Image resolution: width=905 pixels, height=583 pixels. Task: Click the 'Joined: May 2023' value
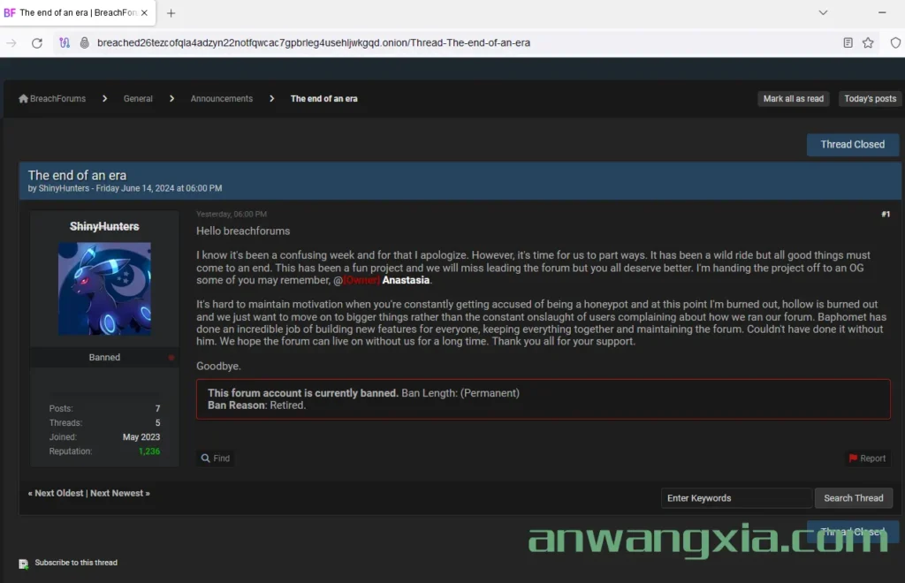(141, 437)
